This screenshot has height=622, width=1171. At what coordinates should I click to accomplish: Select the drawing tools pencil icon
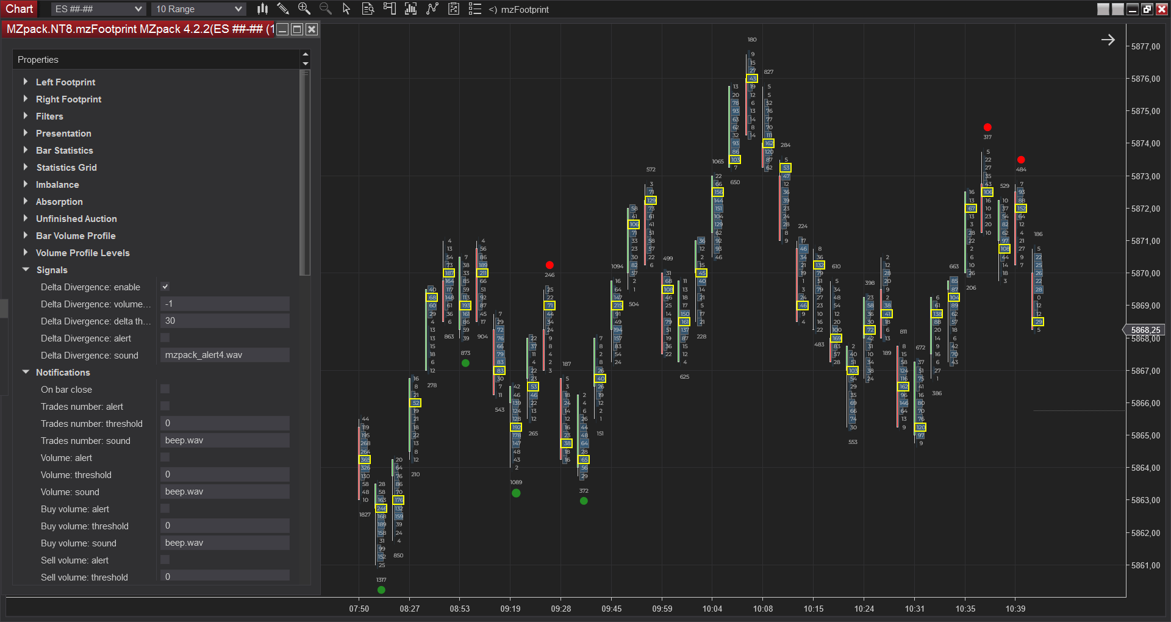point(282,9)
